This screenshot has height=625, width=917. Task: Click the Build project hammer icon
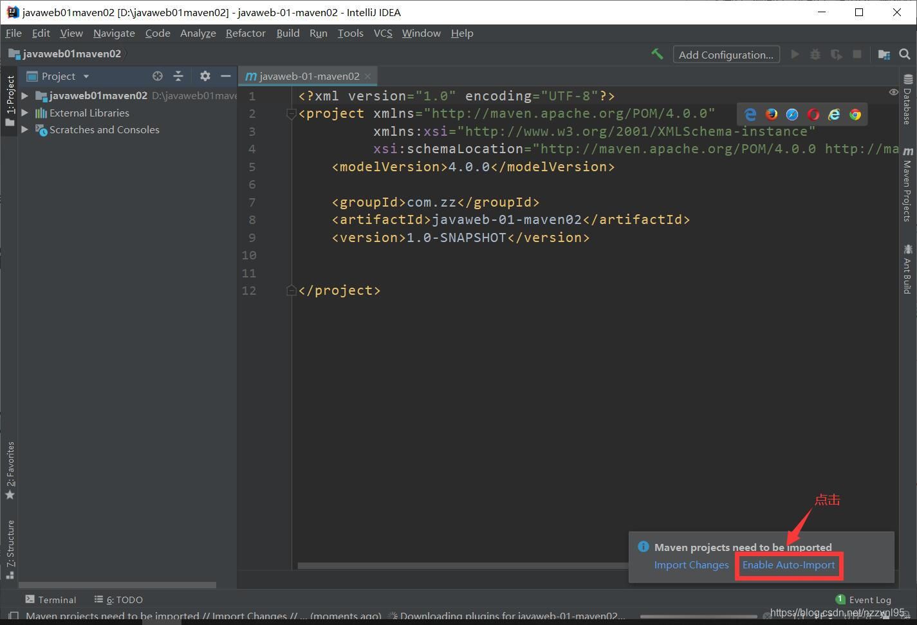click(x=657, y=55)
